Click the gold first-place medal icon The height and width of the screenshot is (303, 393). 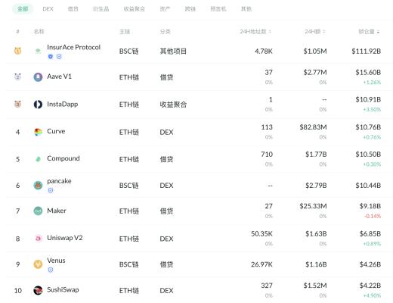(17, 51)
